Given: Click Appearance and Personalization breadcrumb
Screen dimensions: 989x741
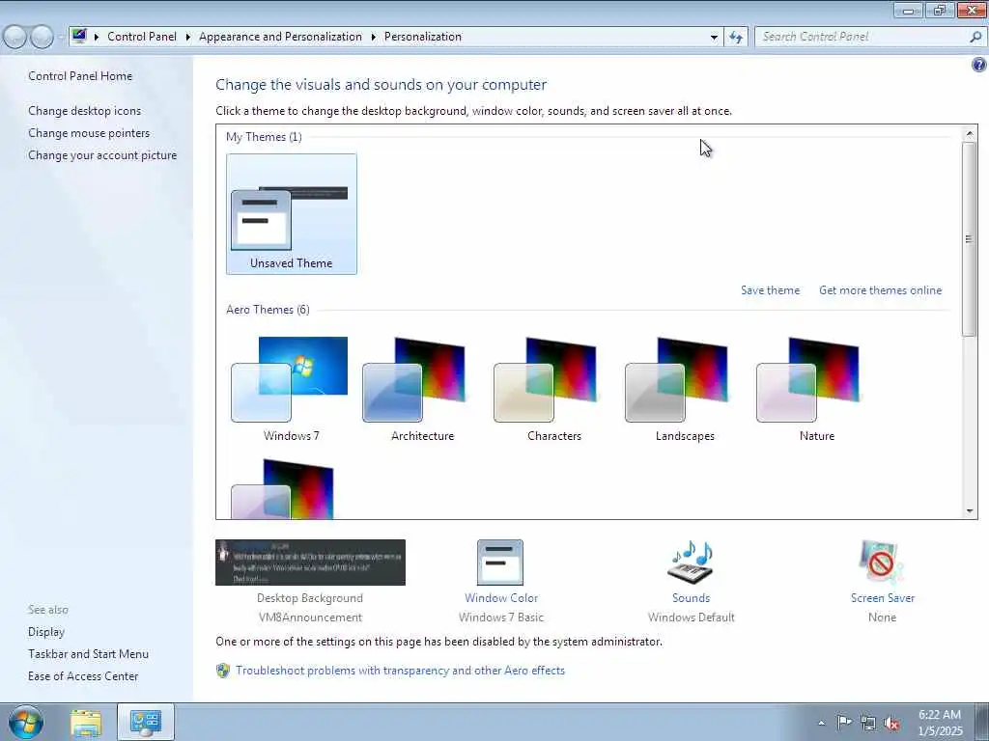Looking at the screenshot, I should tap(281, 37).
